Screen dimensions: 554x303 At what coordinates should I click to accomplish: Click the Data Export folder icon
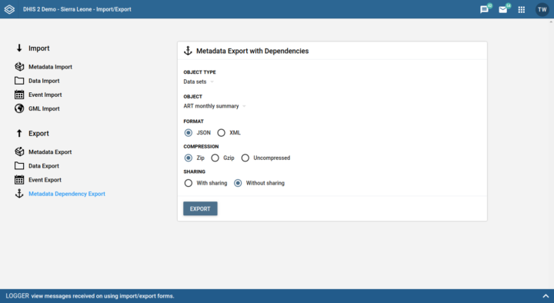19,165
